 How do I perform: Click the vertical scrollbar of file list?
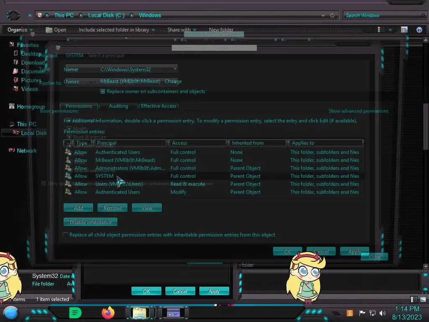point(426,127)
